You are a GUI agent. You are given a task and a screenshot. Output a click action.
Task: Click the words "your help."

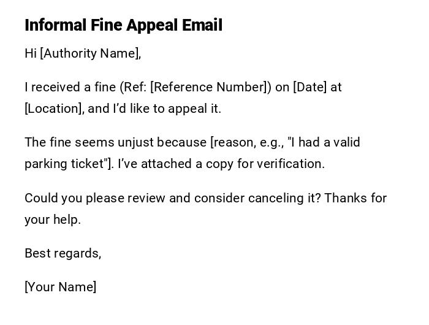[x=53, y=220]
